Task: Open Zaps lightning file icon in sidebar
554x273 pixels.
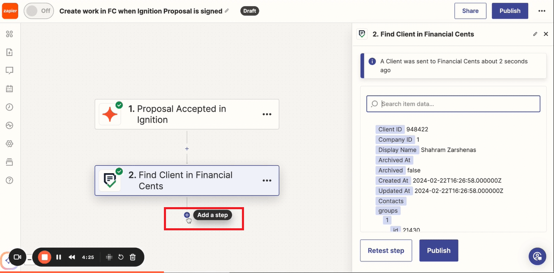Action: [10, 52]
